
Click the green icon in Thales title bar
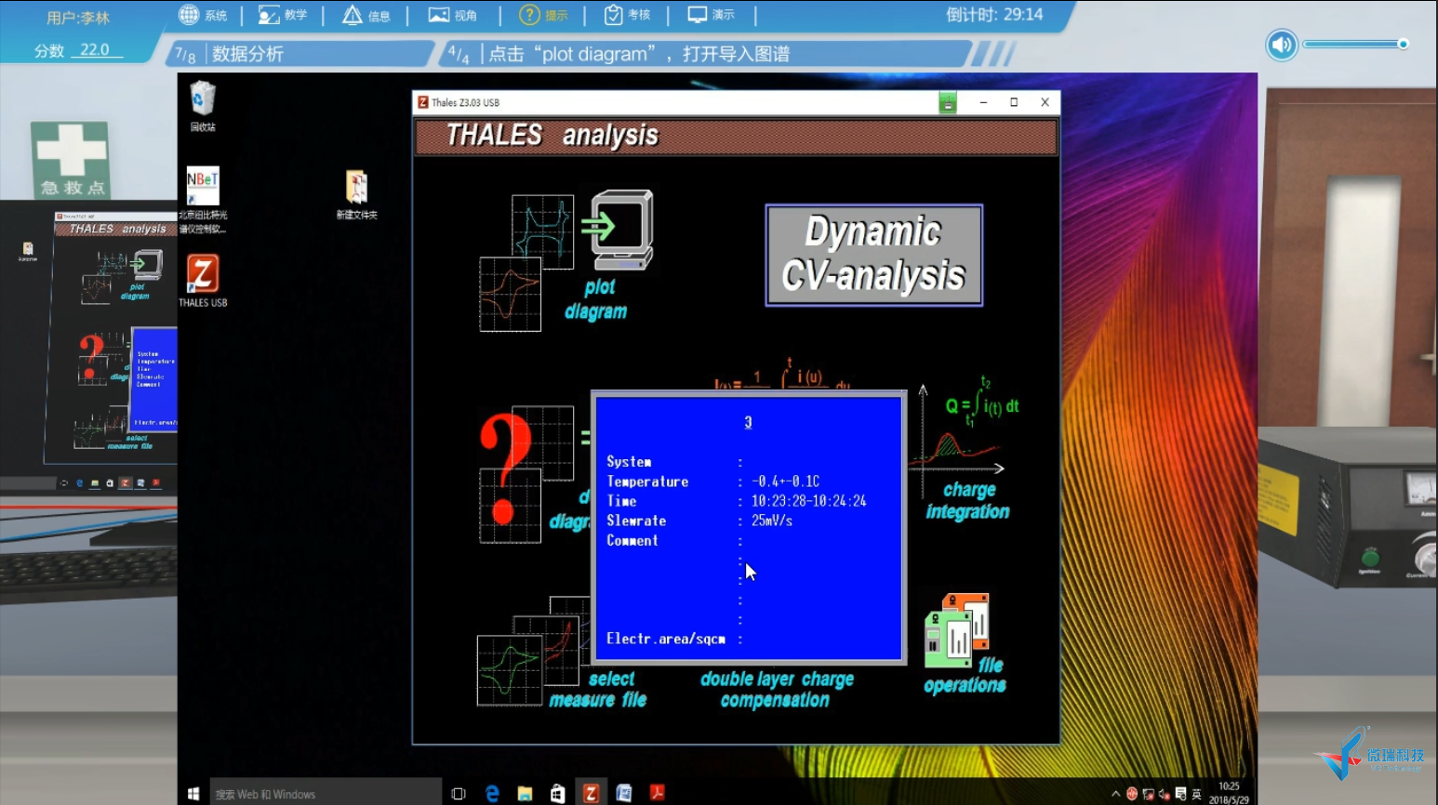(947, 103)
